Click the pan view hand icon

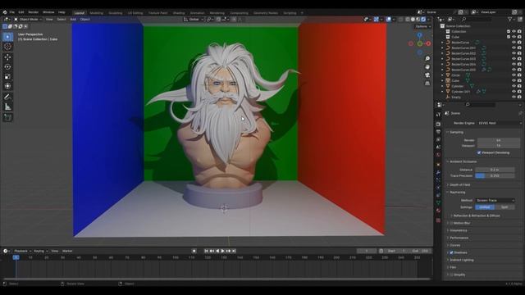click(x=427, y=67)
